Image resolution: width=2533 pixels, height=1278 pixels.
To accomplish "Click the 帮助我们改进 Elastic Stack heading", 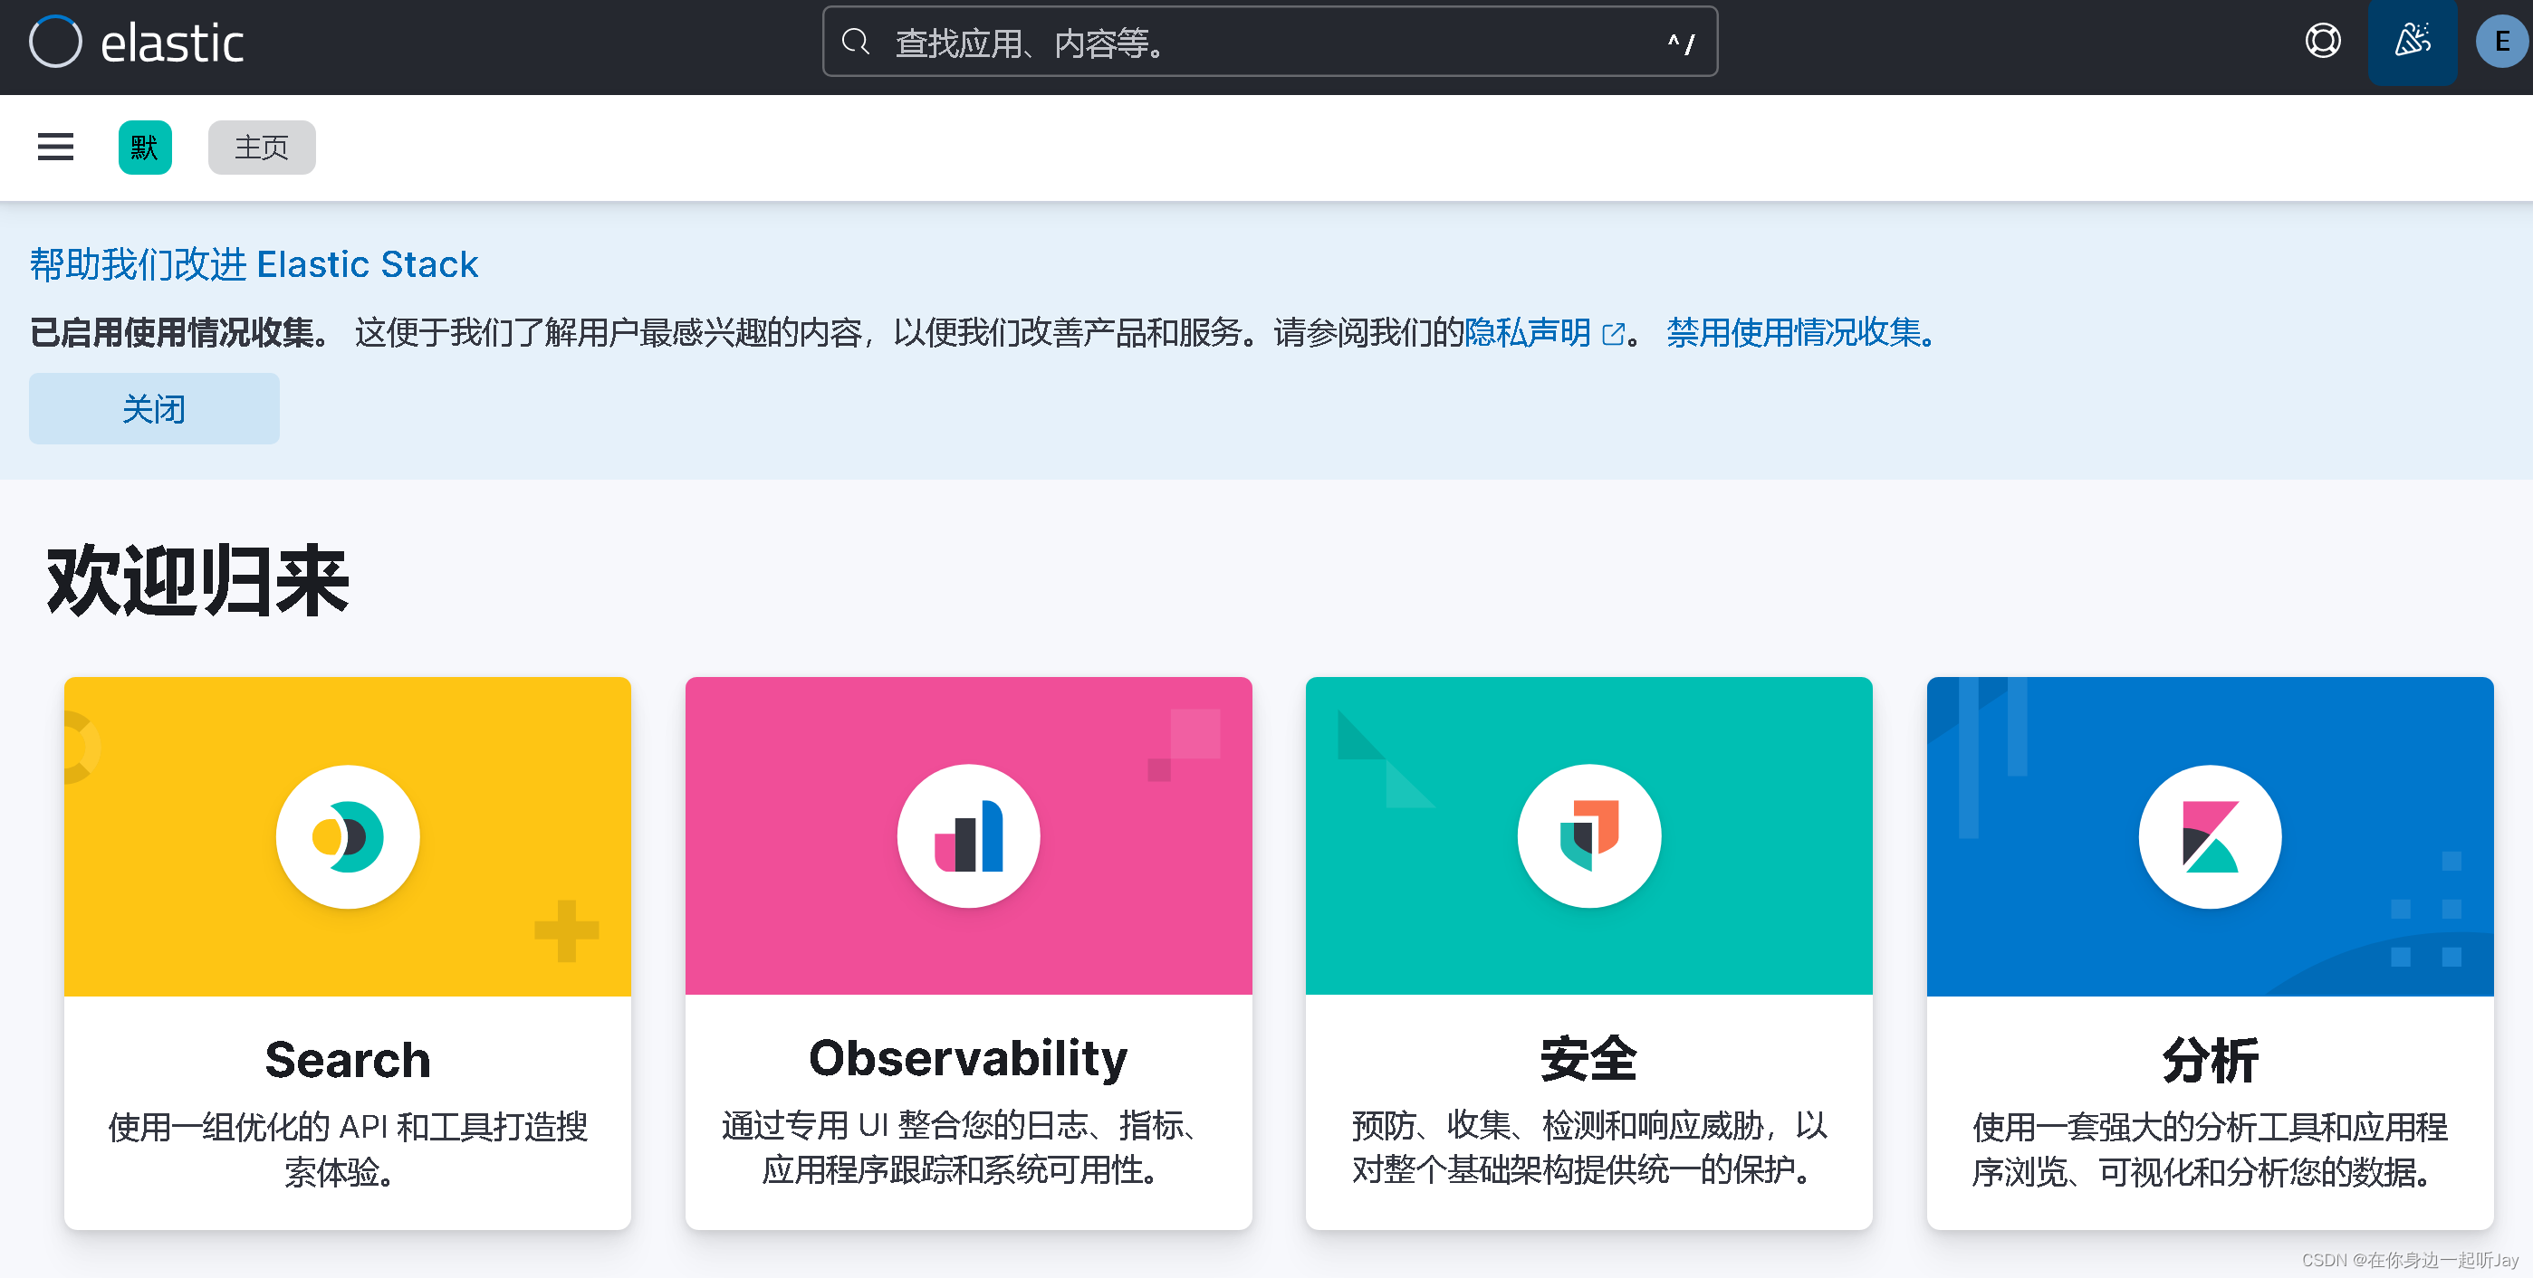I will (x=254, y=264).
